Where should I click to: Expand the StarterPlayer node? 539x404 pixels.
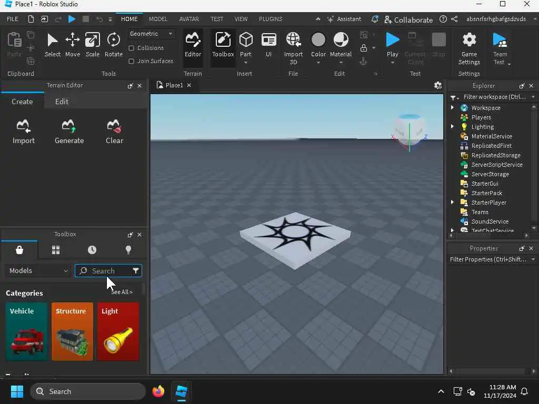click(x=452, y=203)
